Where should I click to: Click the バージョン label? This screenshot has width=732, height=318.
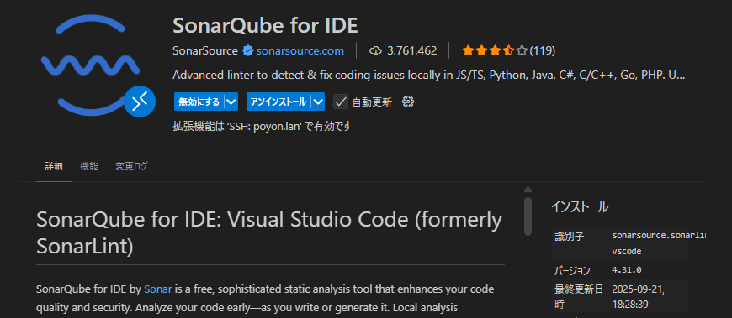pyautogui.click(x=572, y=270)
